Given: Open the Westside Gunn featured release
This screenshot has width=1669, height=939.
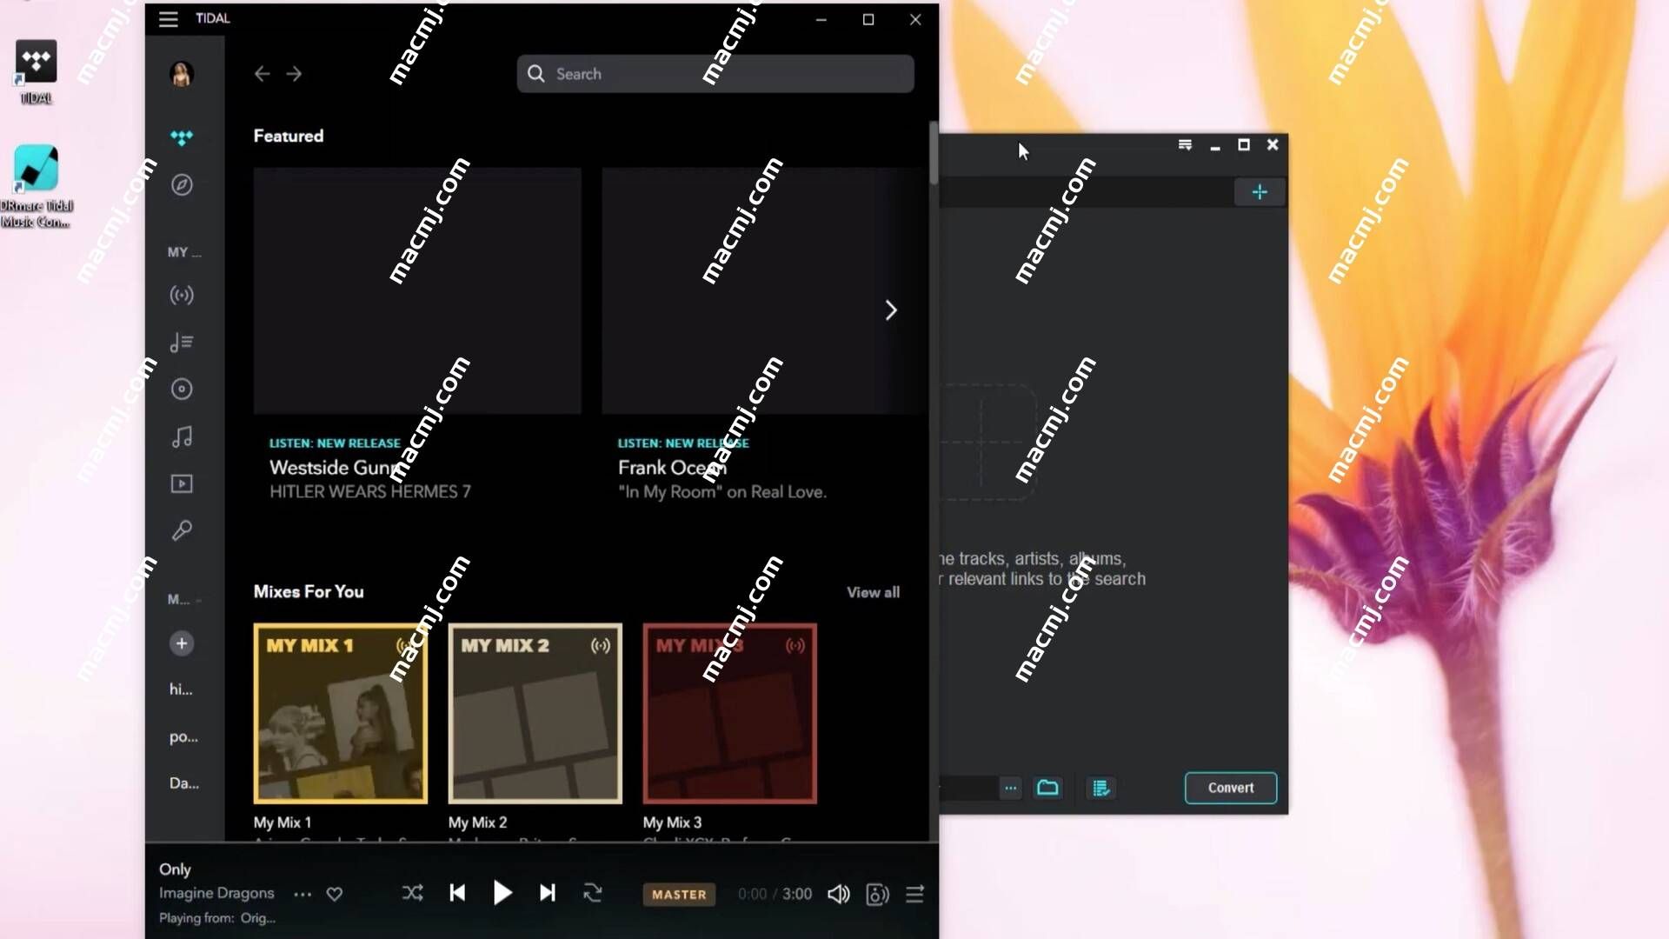Looking at the screenshot, I should click(417, 291).
